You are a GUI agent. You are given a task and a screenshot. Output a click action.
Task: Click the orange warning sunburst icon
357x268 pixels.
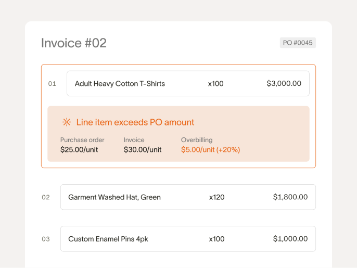point(67,122)
